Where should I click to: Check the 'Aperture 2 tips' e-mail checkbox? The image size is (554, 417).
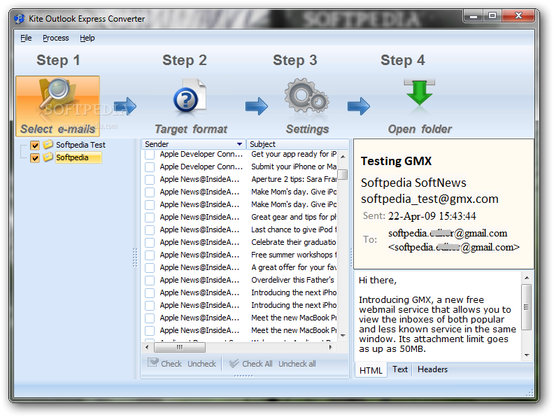pos(150,180)
